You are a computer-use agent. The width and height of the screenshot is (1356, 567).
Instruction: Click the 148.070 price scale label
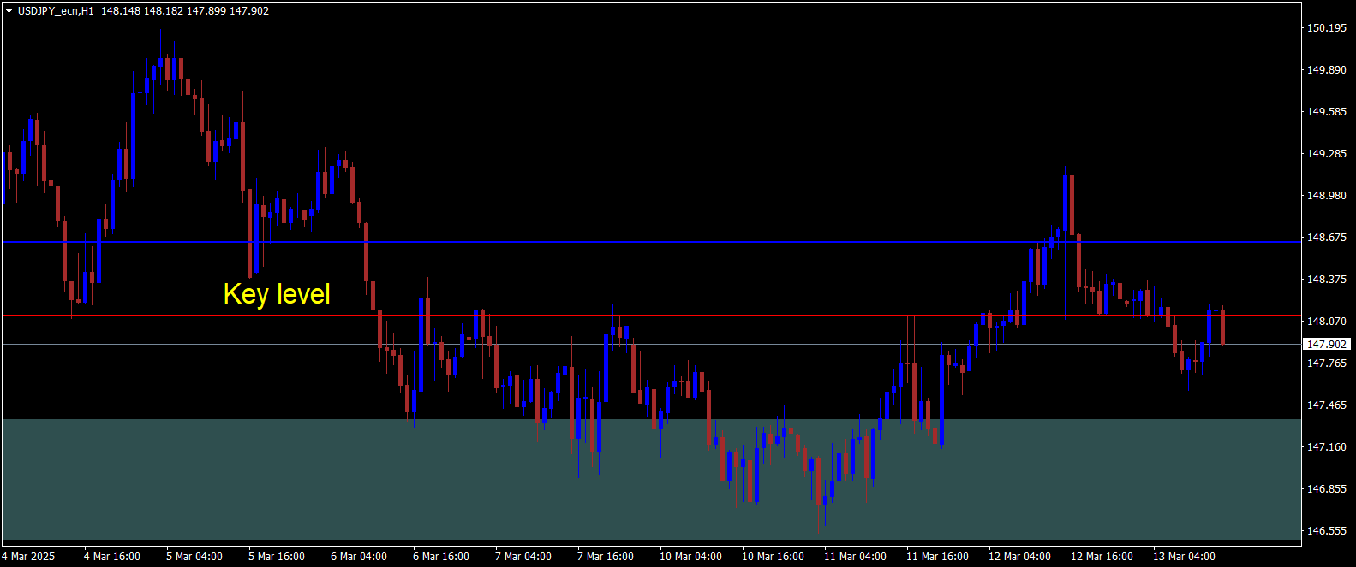pyautogui.click(x=1326, y=322)
